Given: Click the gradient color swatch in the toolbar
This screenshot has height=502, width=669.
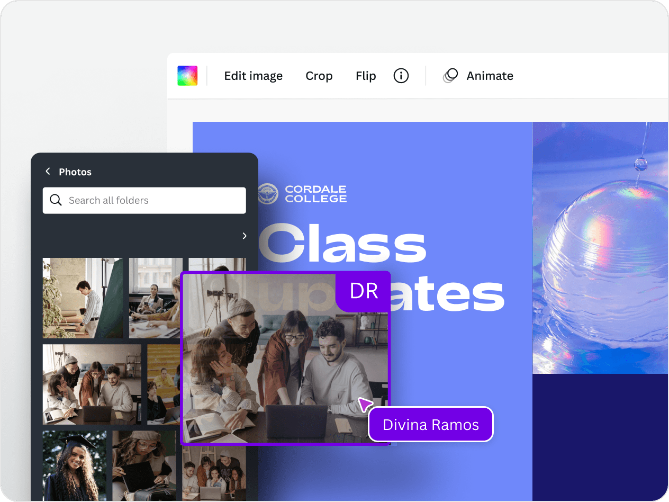Looking at the screenshot, I should point(187,75).
